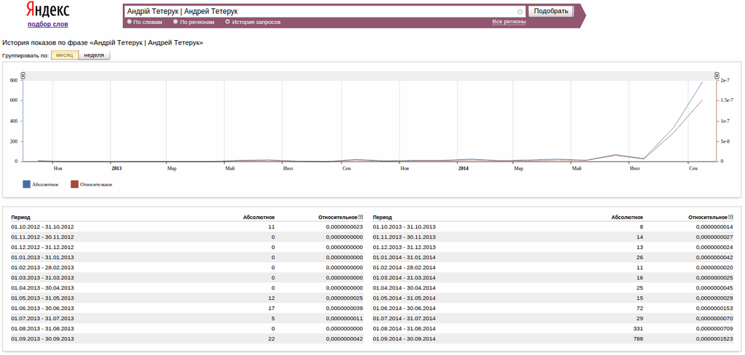Click relative value 0,0000001523
745x355 pixels.
[714, 339]
